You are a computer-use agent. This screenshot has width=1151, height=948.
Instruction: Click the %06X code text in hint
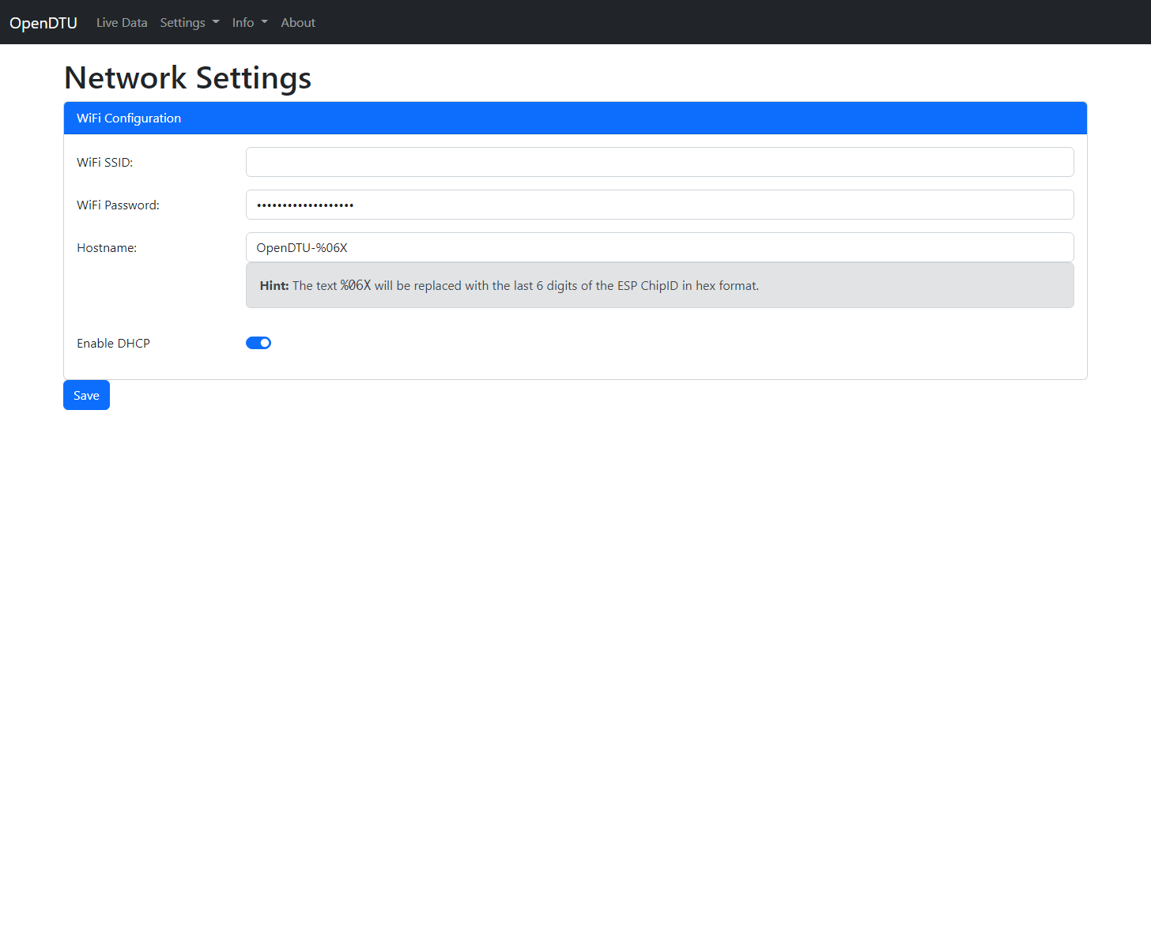click(356, 286)
